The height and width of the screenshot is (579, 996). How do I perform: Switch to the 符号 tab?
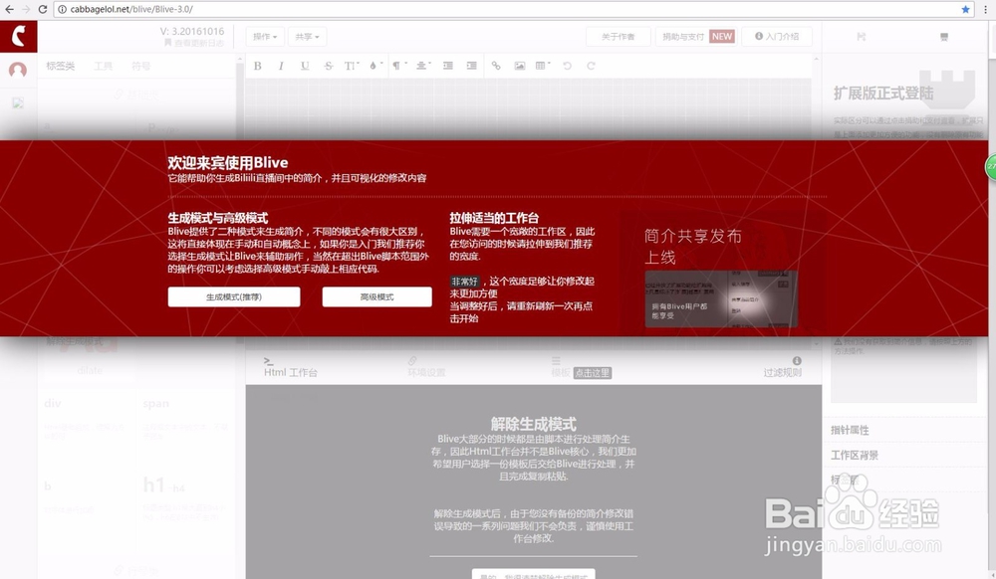pos(141,66)
